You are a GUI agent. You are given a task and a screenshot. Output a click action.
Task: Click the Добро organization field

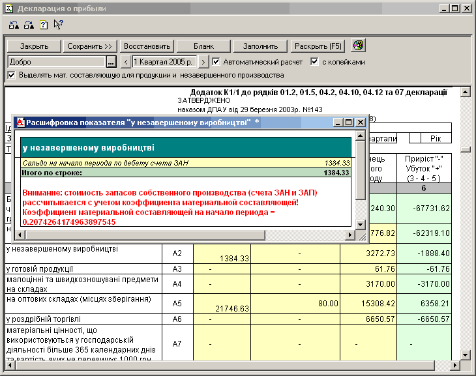[x=57, y=62]
